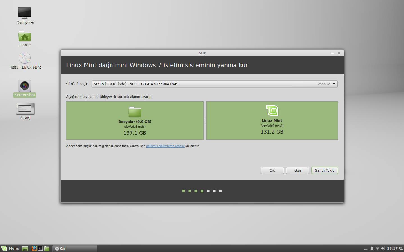
Task: Click the Geri button
Action: point(298,170)
